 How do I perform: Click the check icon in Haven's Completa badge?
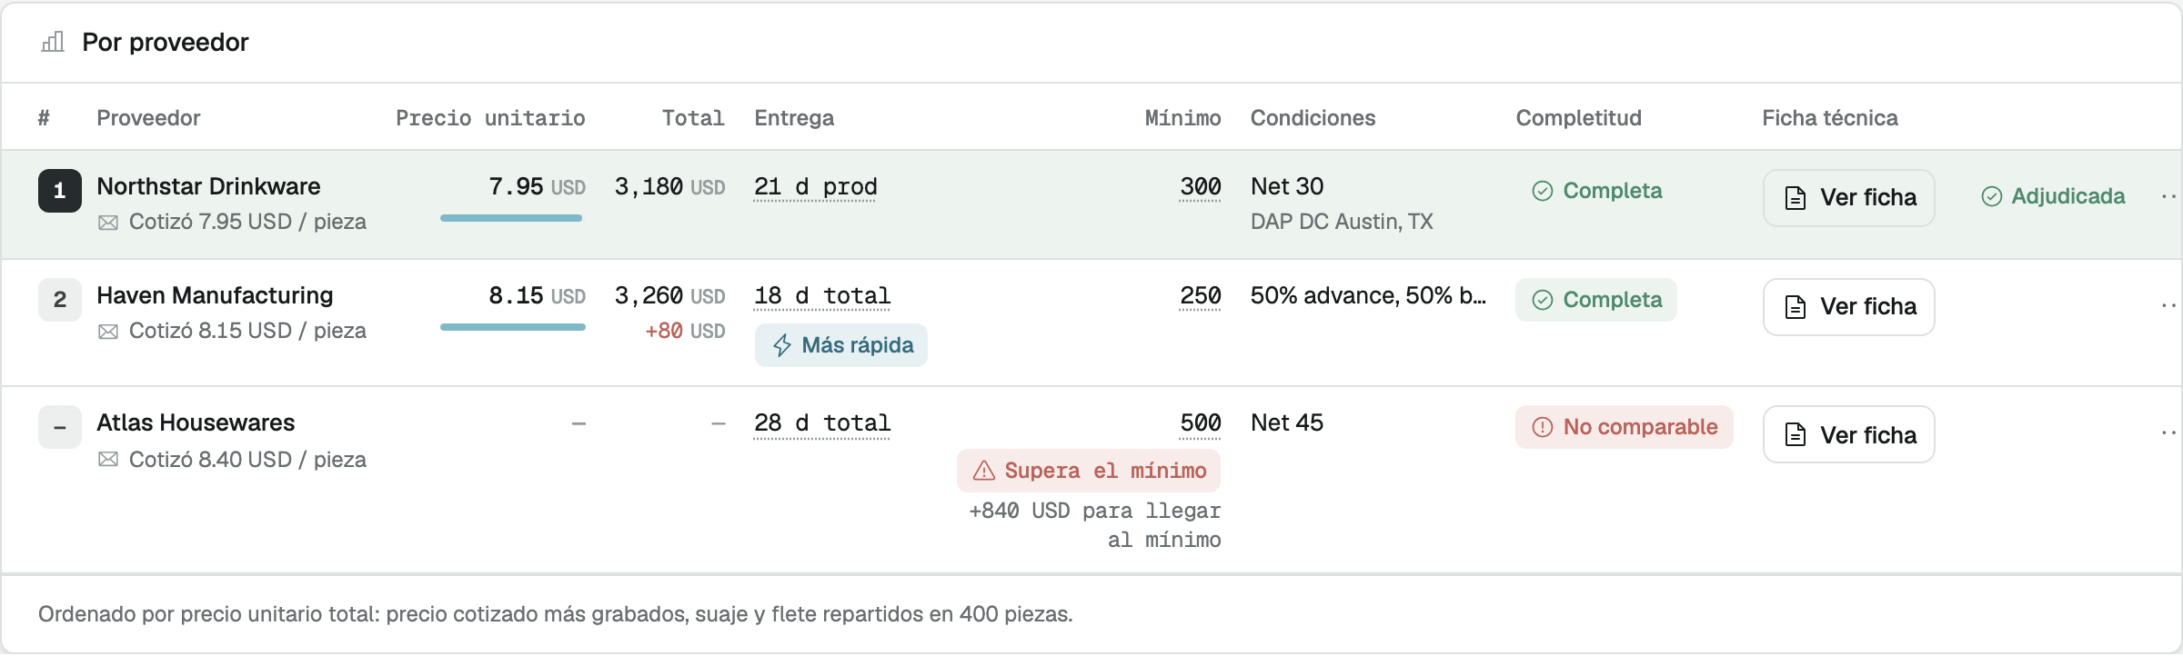1543,300
